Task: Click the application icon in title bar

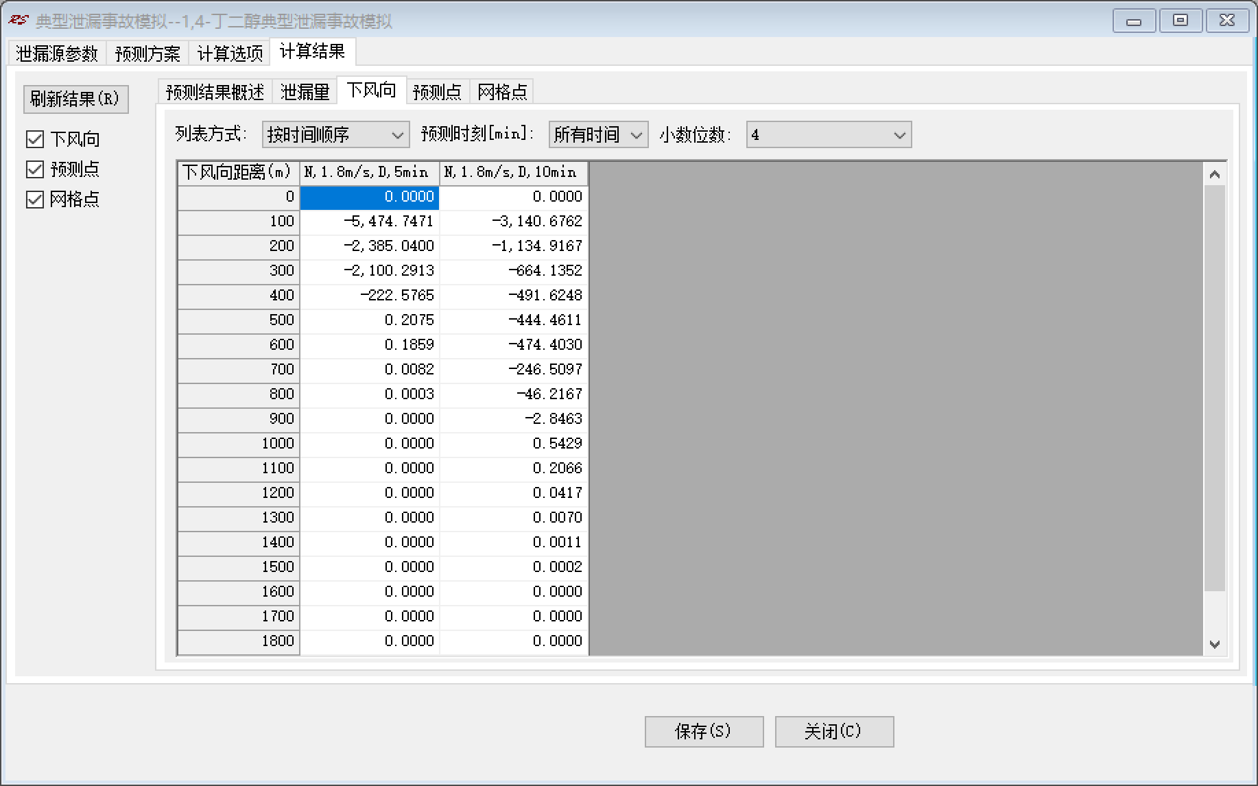Action: (19, 21)
